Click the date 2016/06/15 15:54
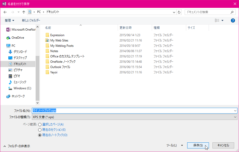239x152 pixels. pyautogui.click(x=131, y=67)
